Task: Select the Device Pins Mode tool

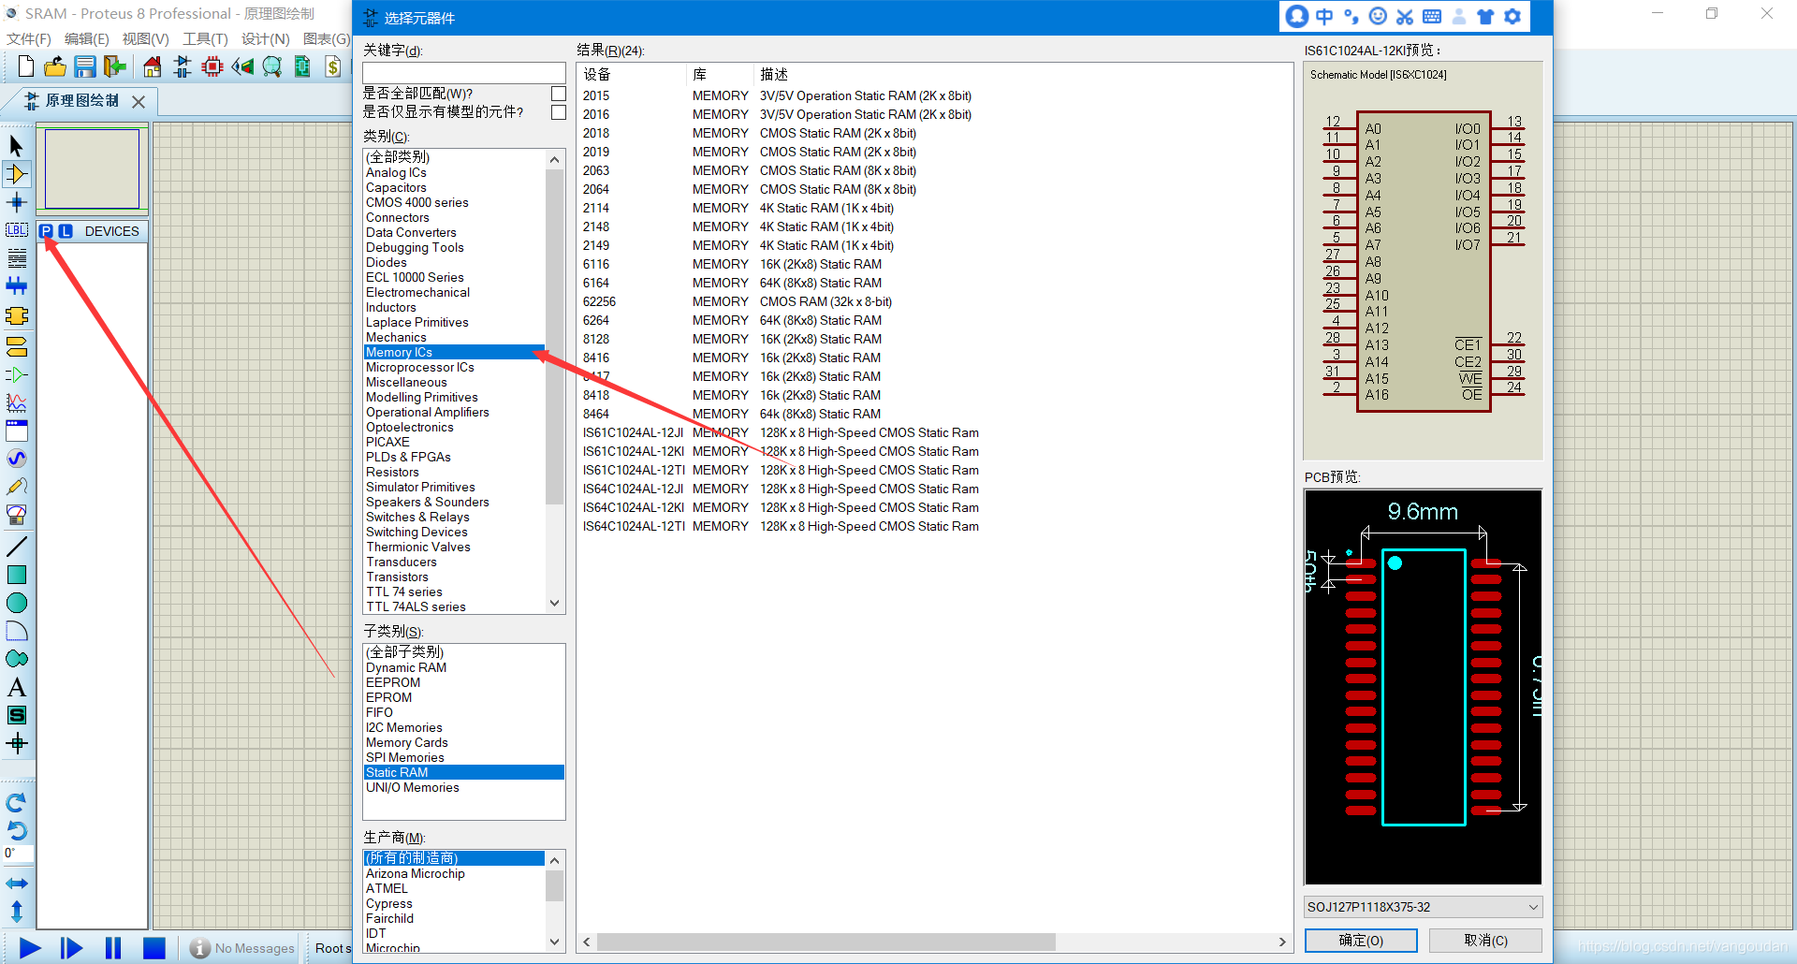Action: 16,374
